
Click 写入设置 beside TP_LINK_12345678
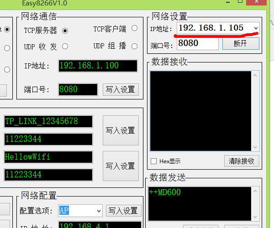pyautogui.click(x=121, y=130)
